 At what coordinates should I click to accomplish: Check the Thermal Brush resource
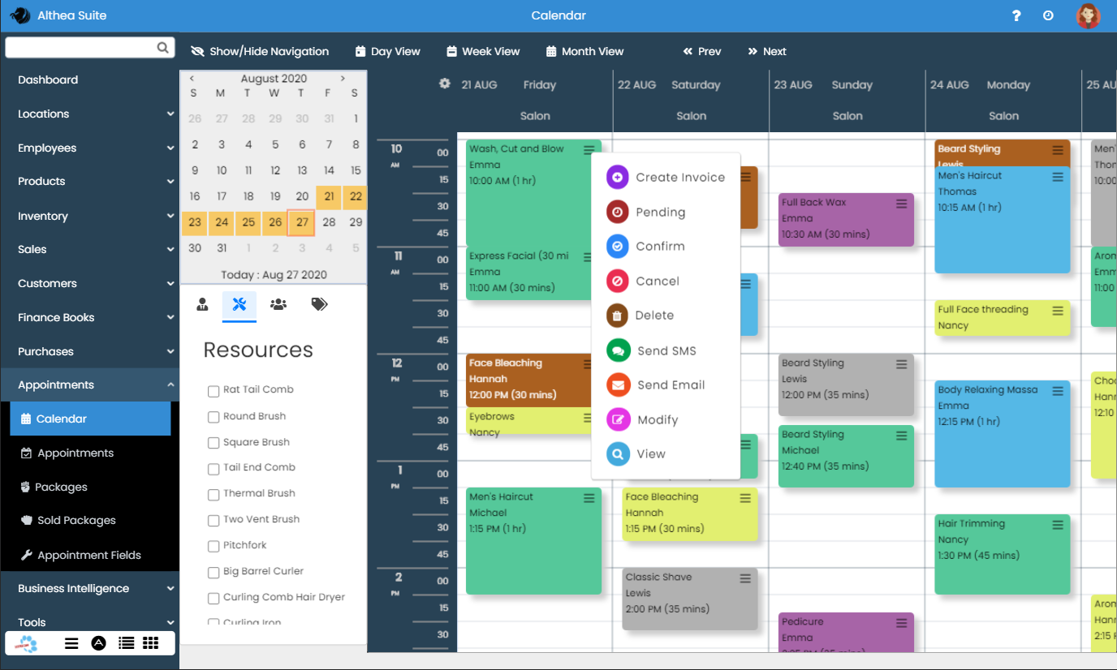tap(213, 494)
